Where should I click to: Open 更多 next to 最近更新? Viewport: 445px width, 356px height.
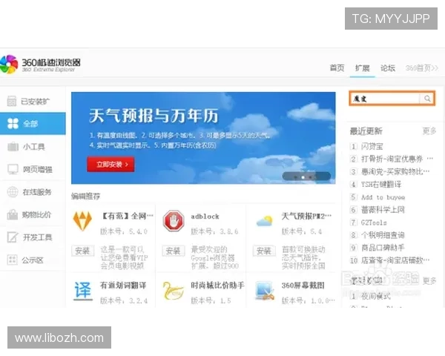click(429, 131)
